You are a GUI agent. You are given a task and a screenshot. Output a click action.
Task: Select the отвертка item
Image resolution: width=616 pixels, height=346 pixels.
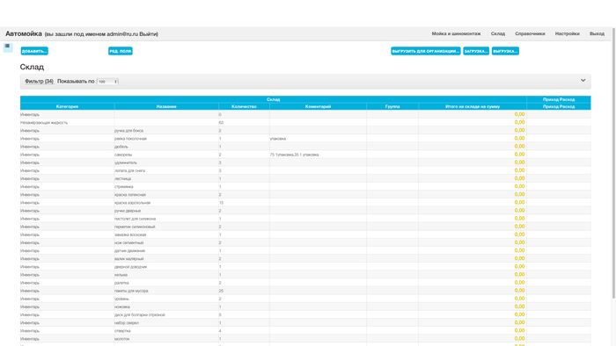point(122,331)
